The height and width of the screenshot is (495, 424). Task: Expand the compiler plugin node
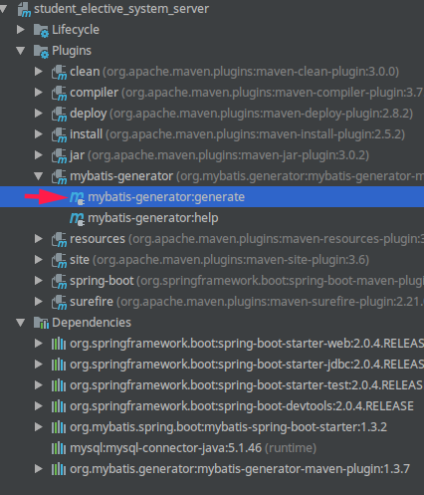(x=39, y=93)
